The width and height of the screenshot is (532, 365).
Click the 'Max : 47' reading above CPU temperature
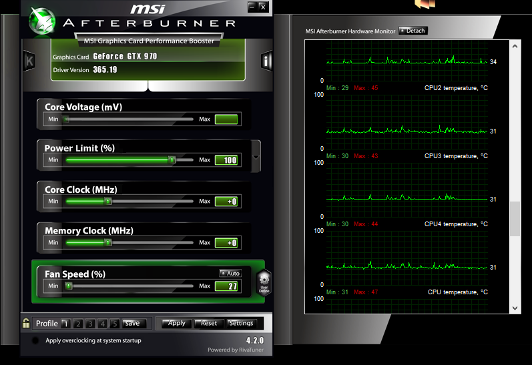coord(366,292)
